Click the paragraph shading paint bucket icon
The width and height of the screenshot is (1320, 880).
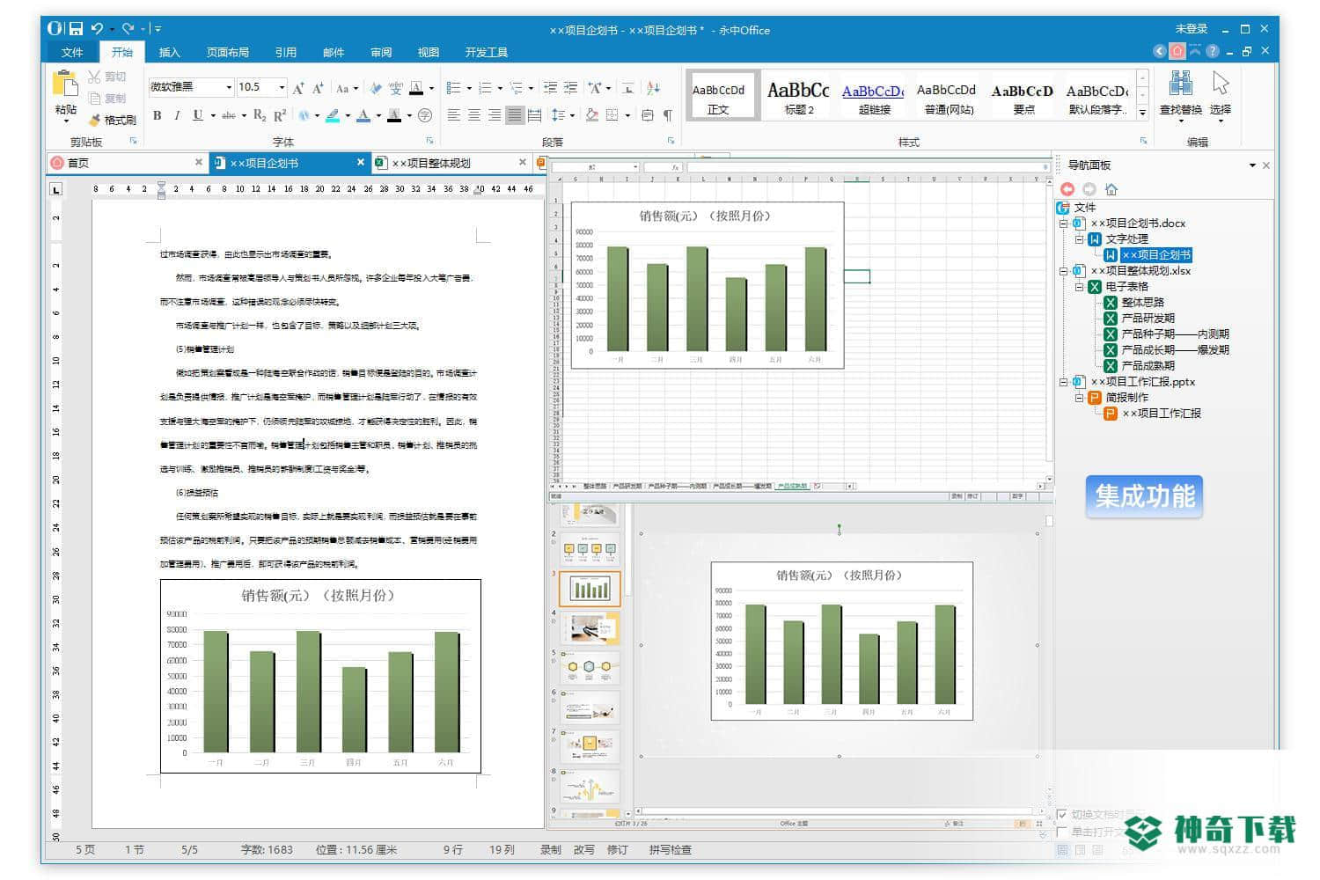(592, 115)
